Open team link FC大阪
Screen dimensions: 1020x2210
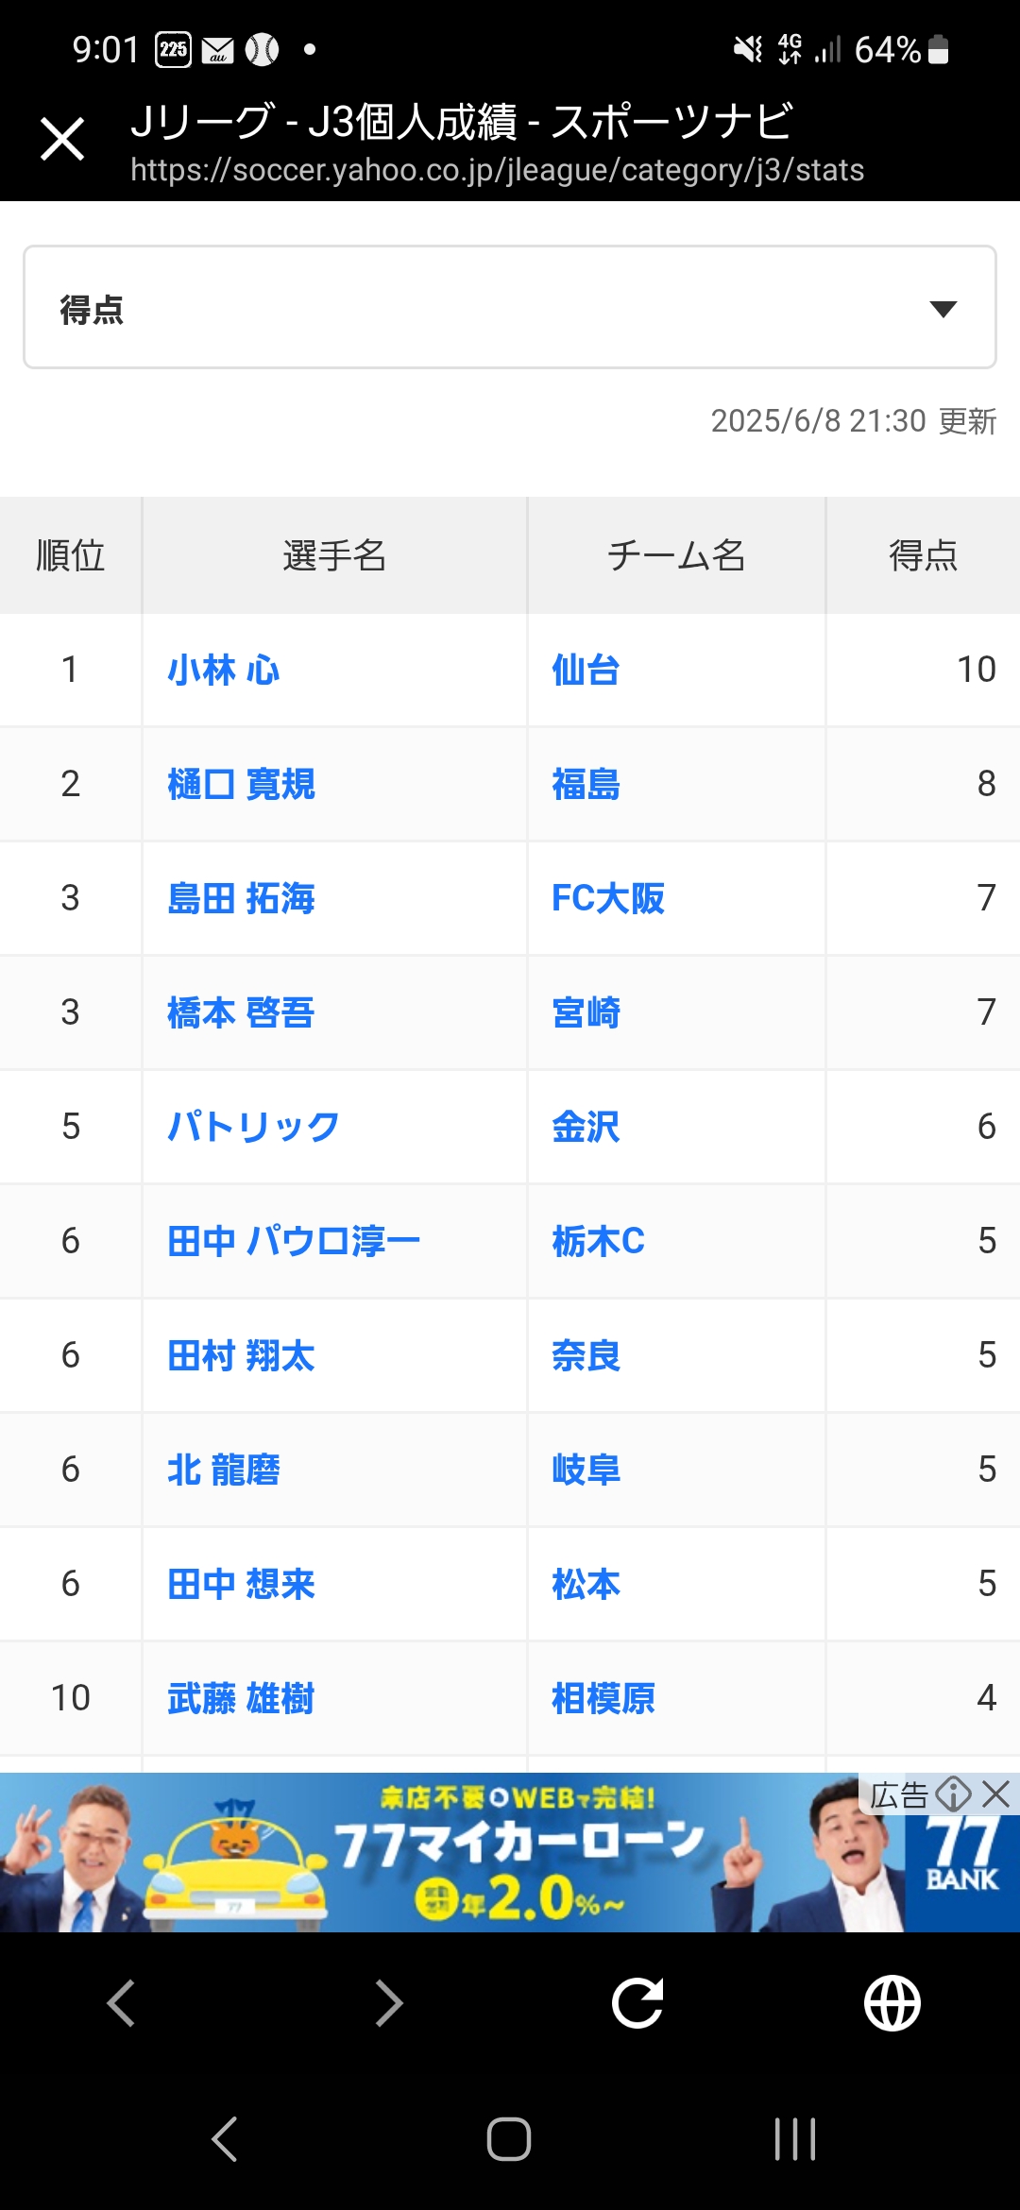[x=608, y=898]
